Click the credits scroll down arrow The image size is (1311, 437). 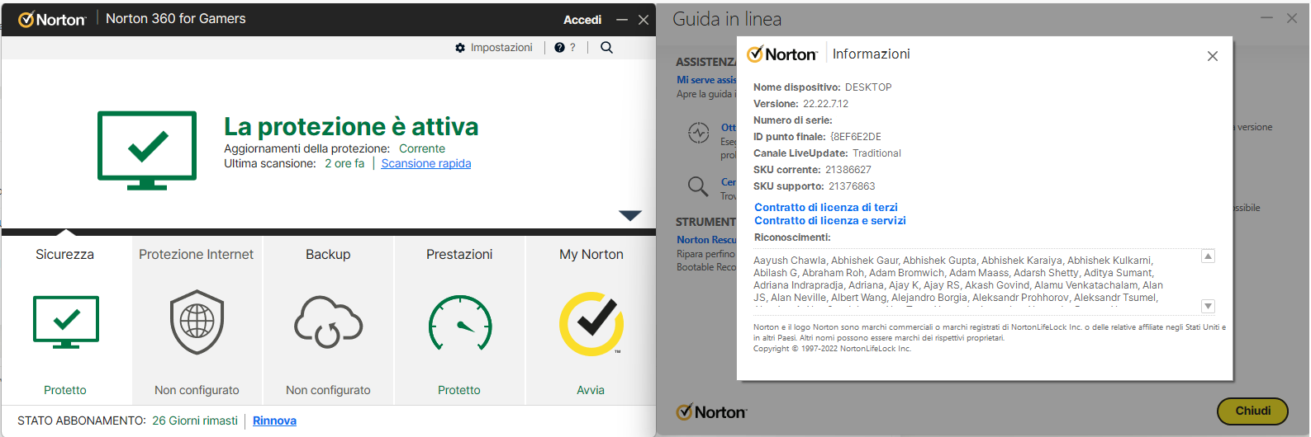coord(1208,306)
